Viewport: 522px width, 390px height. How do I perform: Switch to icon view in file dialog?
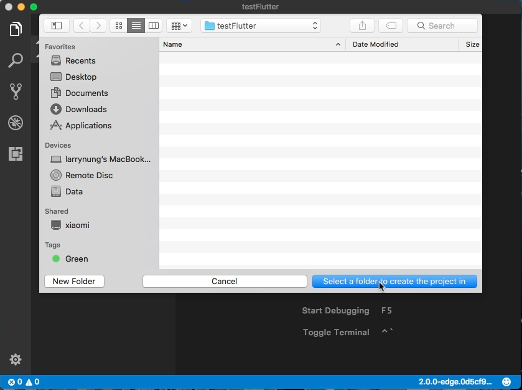click(x=119, y=26)
